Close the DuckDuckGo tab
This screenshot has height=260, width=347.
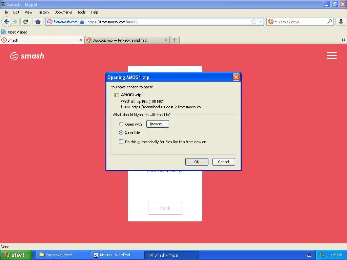click(165, 40)
